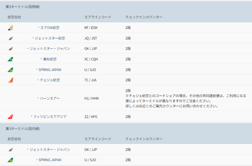
Task: Click the logo beside ジェットスター航空
Action: pos(10,38)
